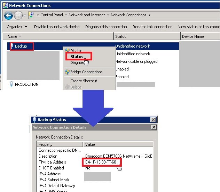
Task: Select the Physical Address value row
Action: click(x=101, y=162)
